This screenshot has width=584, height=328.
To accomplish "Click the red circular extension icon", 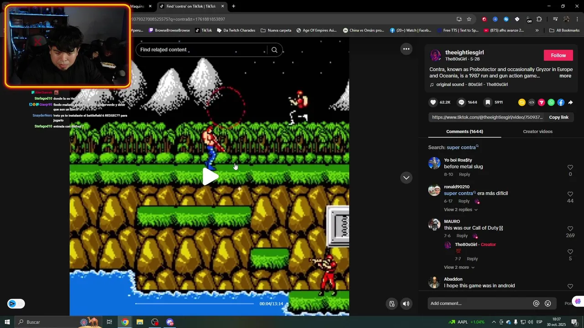I will click(x=484, y=19).
